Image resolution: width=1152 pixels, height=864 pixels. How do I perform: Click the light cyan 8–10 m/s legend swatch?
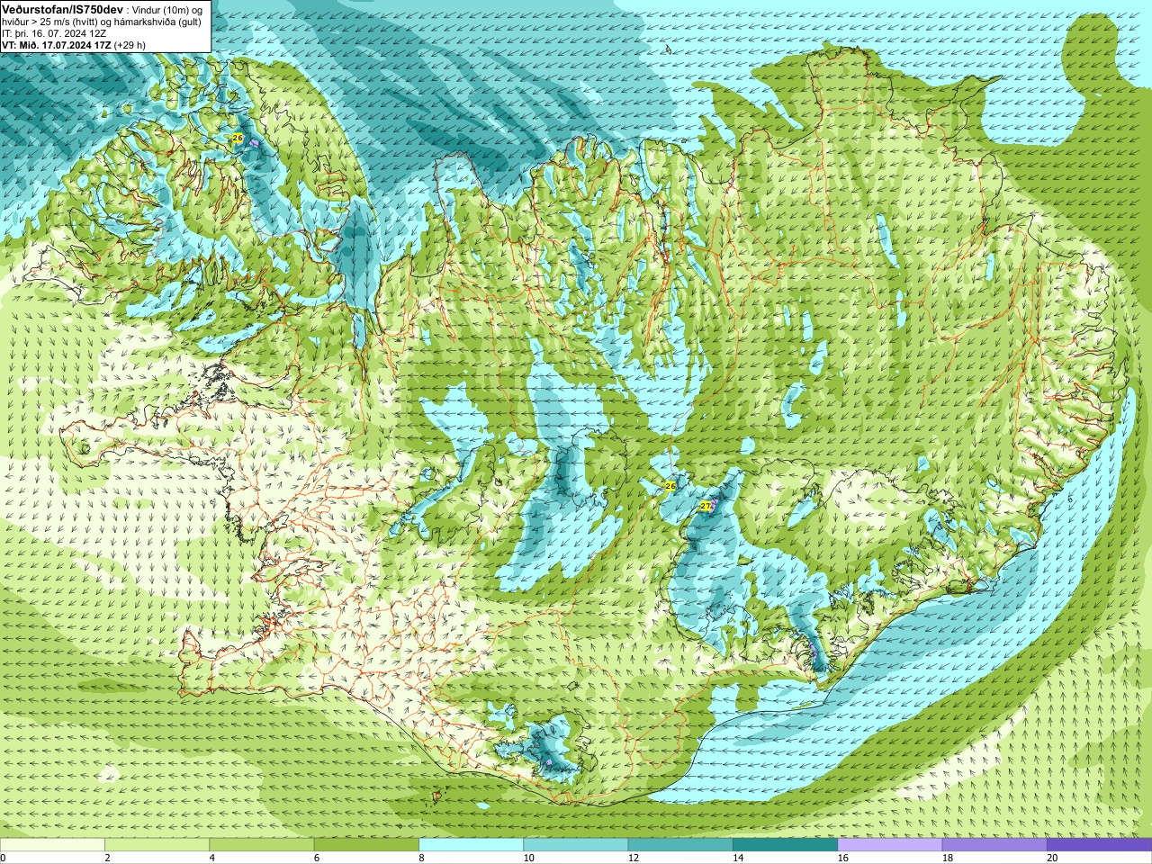coord(471,845)
